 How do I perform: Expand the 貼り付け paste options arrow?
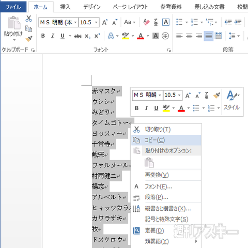(x=14, y=40)
